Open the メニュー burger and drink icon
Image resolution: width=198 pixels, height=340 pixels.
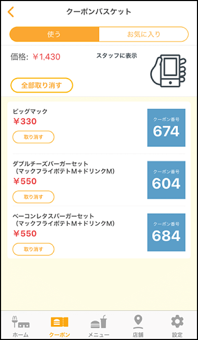99,322
